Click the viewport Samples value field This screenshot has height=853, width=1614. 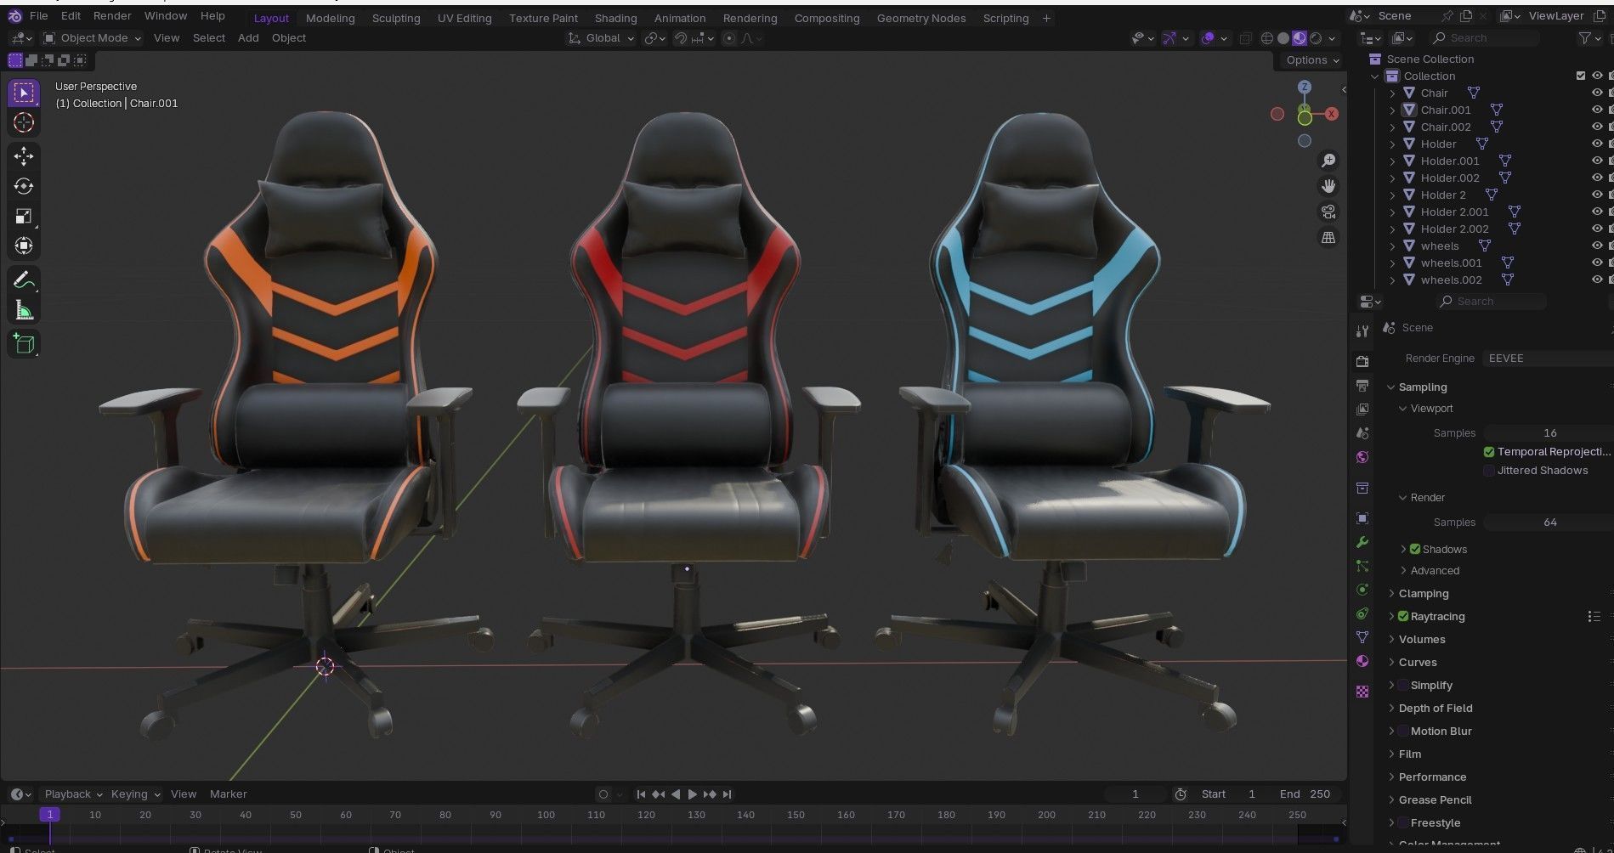click(x=1549, y=433)
